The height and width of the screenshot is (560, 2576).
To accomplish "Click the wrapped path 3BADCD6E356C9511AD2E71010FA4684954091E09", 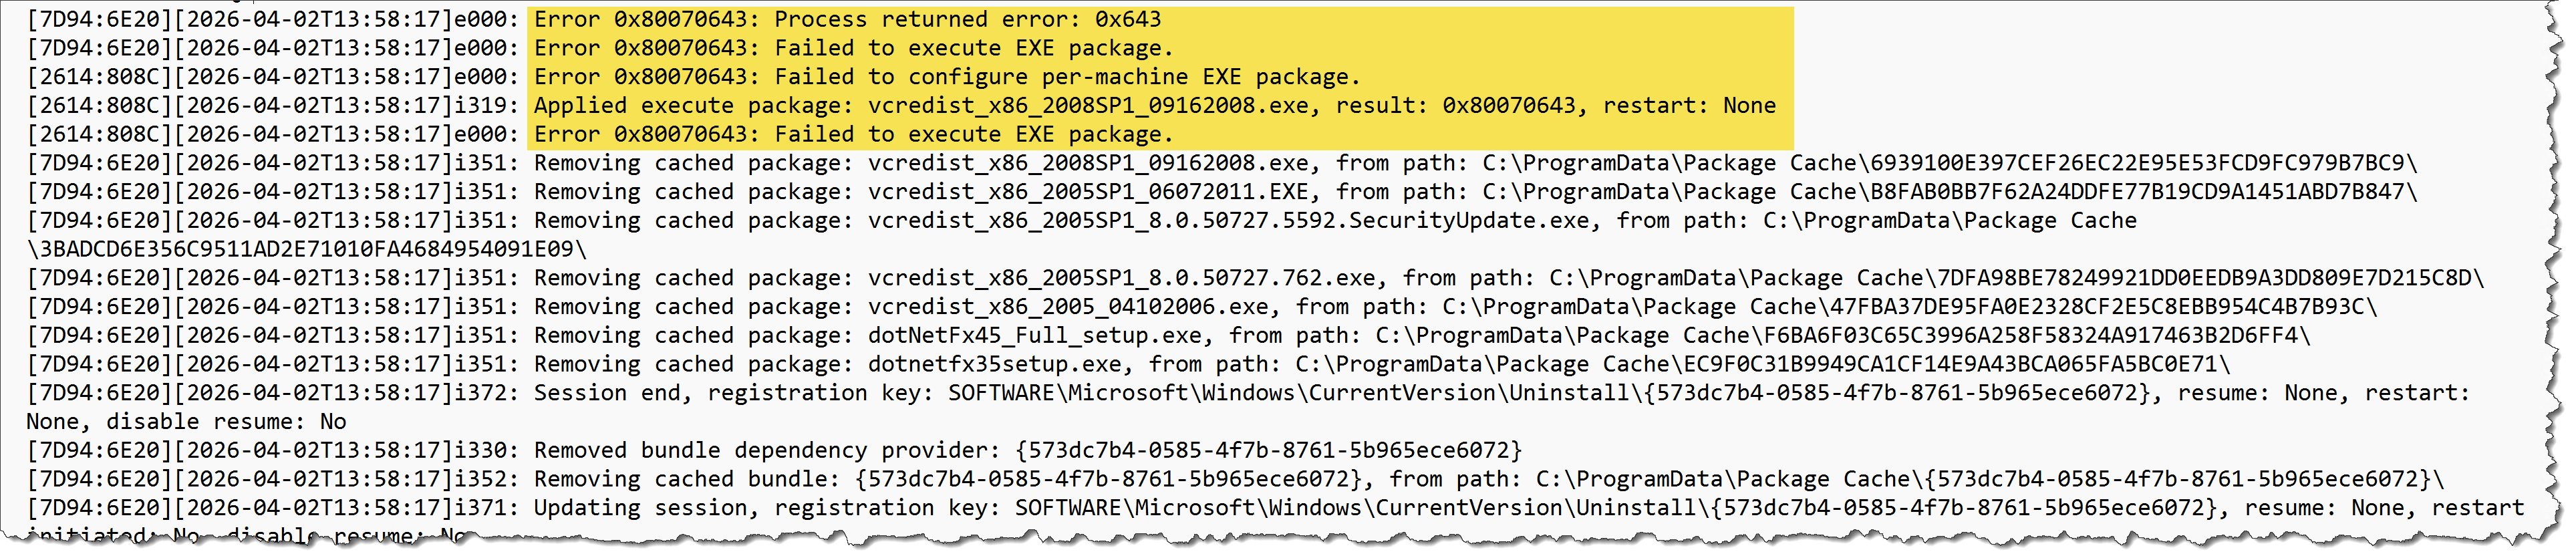I will 307,250.
